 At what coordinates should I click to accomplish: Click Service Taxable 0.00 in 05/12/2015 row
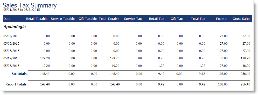tap(72, 58)
